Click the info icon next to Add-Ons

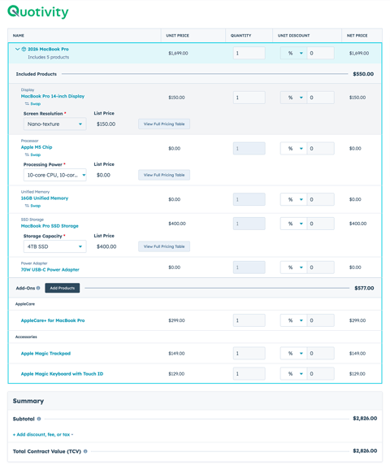[x=38, y=288]
